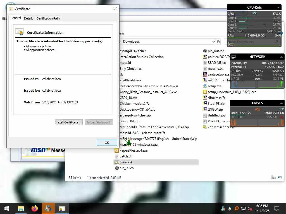
Task: Click the NETWORK widget monitor icon
Action: [x=233, y=57]
